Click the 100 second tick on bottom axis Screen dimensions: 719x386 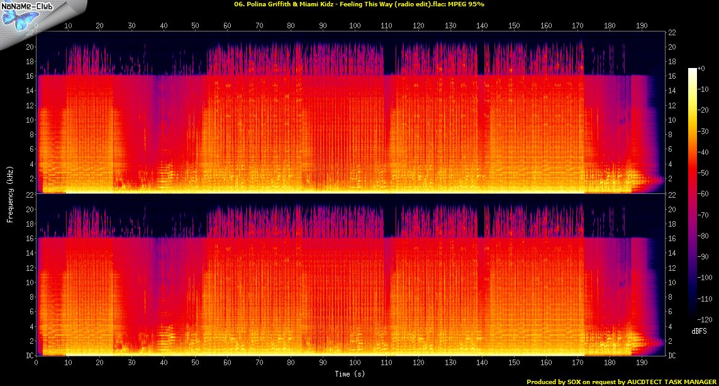pos(355,364)
